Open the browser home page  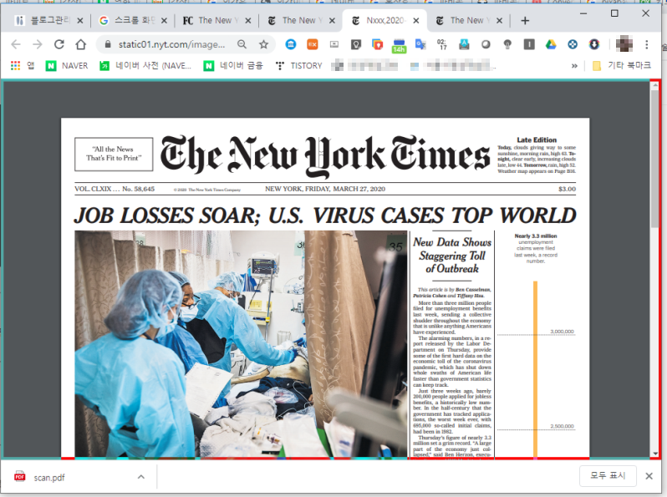pos(81,44)
